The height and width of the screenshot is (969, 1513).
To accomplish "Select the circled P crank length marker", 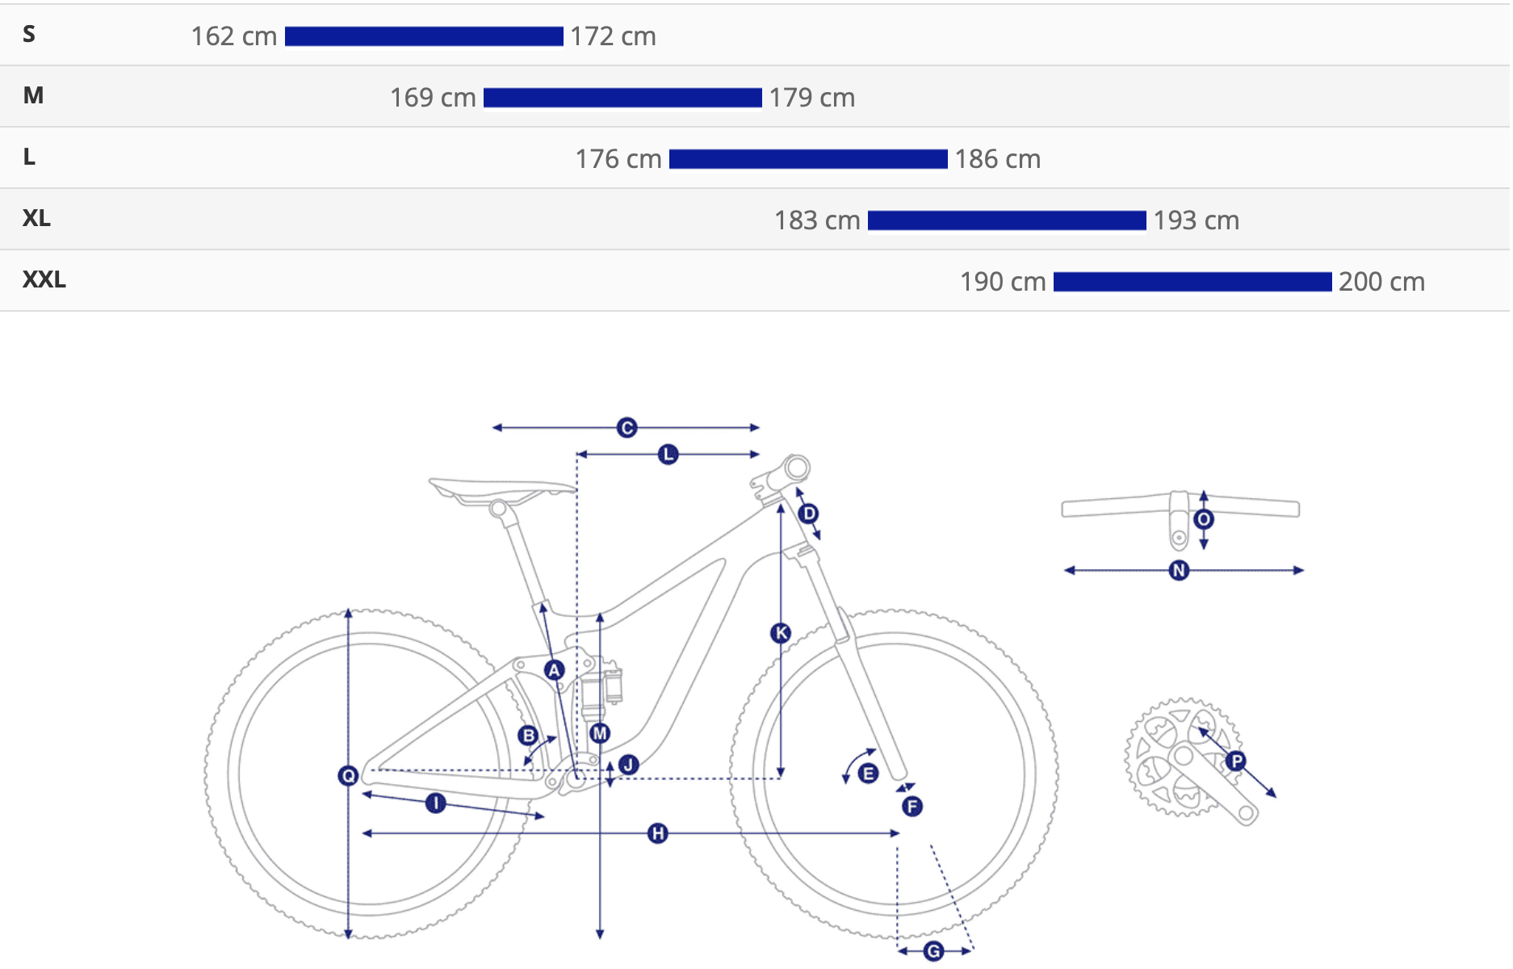I will (x=1236, y=761).
